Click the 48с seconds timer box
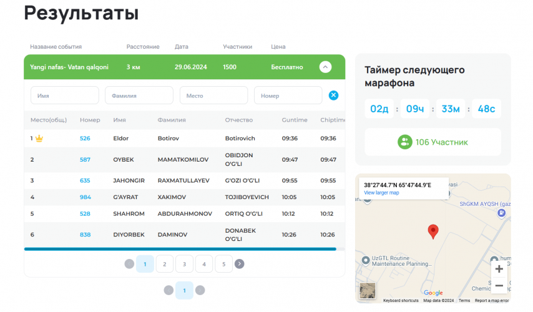The height and width of the screenshot is (312, 533). click(x=486, y=109)
